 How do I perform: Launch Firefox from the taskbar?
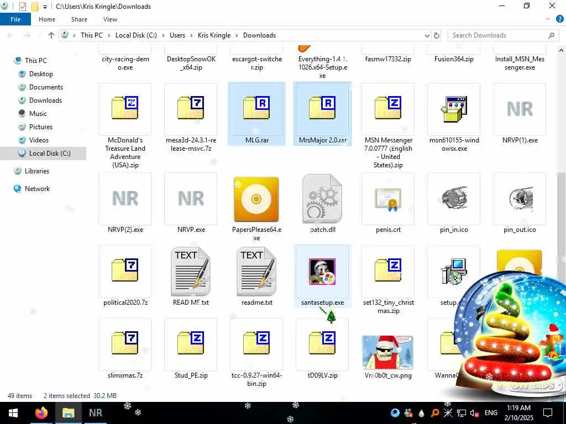pyautogui.click(x=41, y=413)
